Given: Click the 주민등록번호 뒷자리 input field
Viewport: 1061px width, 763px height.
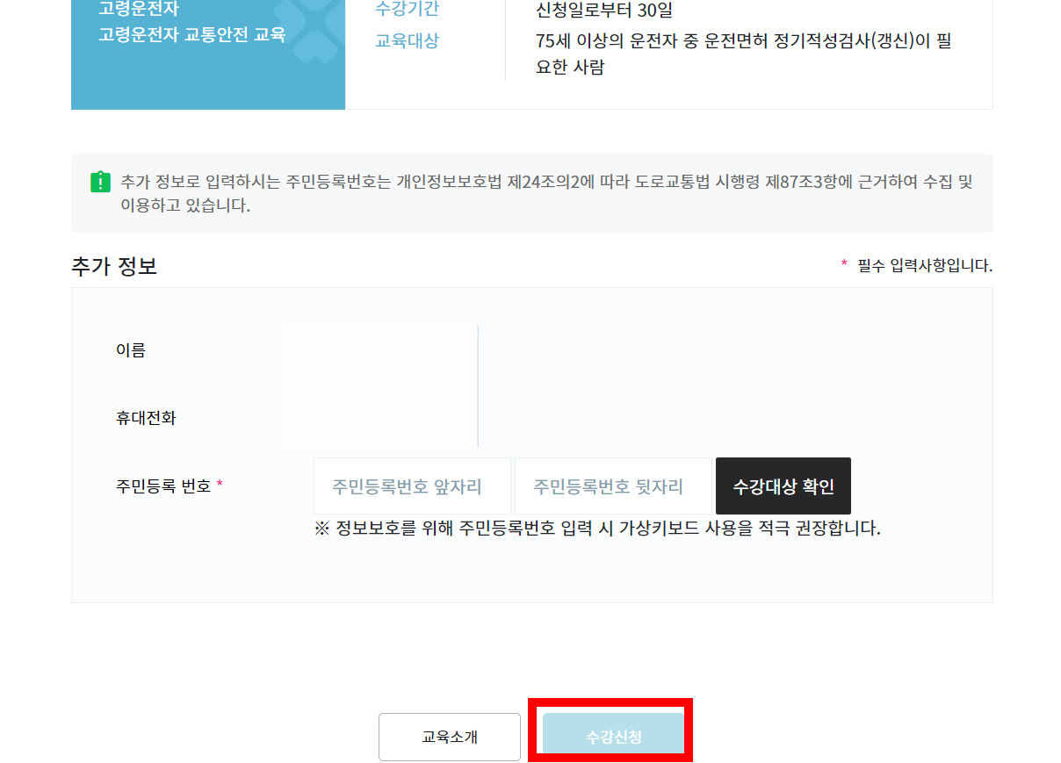Looking at the screenshot, I should pyautogui.click(x=612, y=486).
